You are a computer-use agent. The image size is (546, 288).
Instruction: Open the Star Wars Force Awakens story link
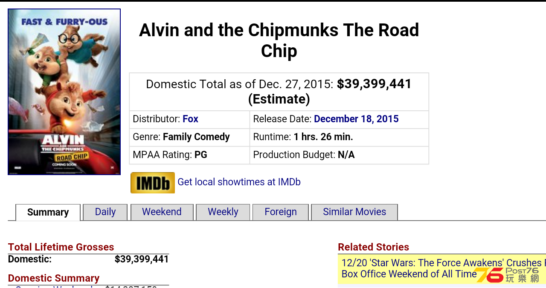(x=444, y=268)
